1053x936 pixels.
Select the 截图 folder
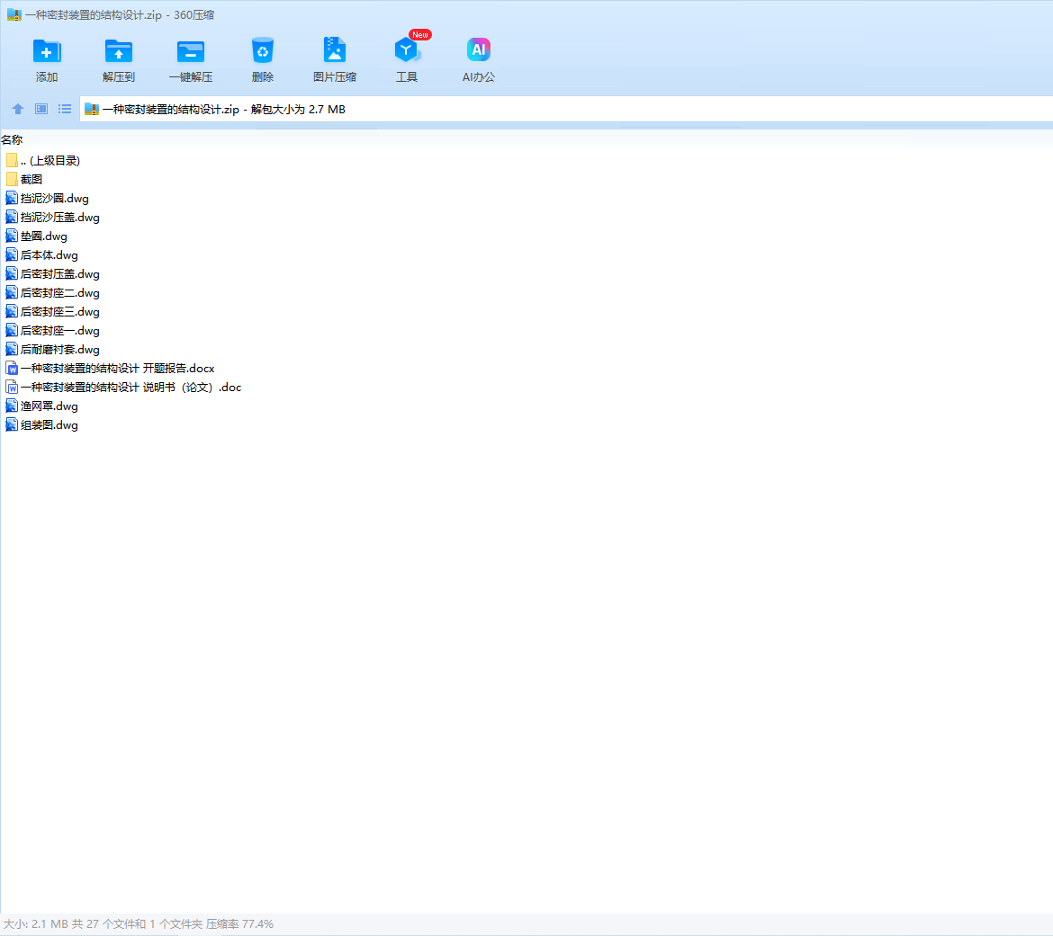tap(24, 179)
